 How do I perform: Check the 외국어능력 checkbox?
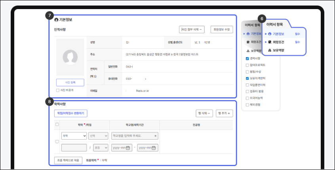click(247, 98)
